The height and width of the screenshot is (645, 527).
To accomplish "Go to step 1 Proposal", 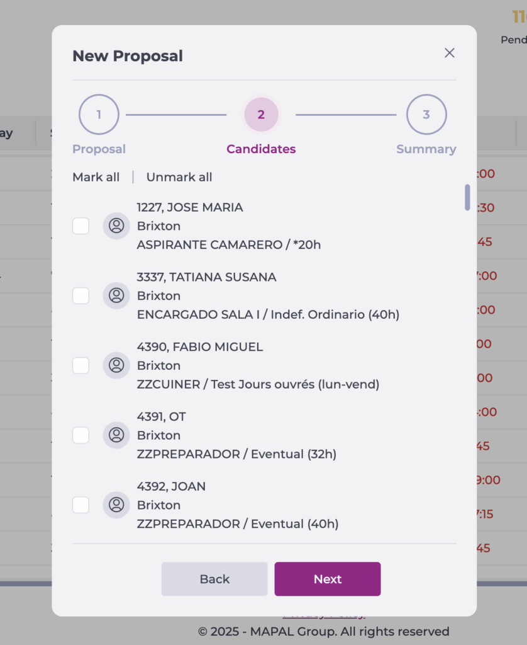I will [99, 115].
